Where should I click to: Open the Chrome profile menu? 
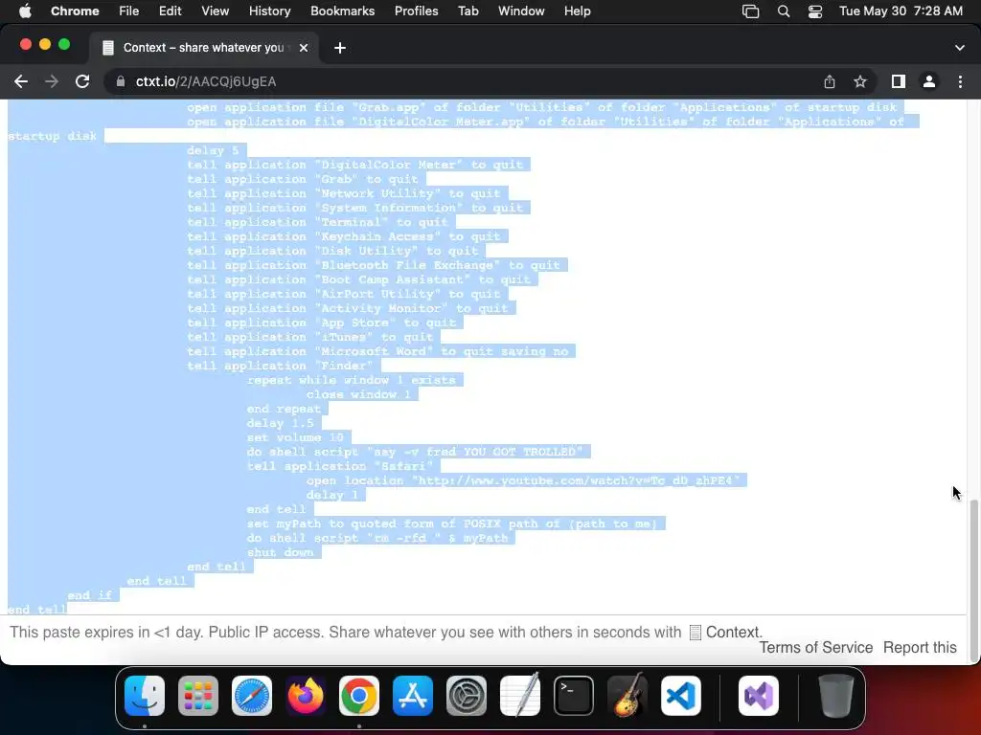[x=929, y=81]
